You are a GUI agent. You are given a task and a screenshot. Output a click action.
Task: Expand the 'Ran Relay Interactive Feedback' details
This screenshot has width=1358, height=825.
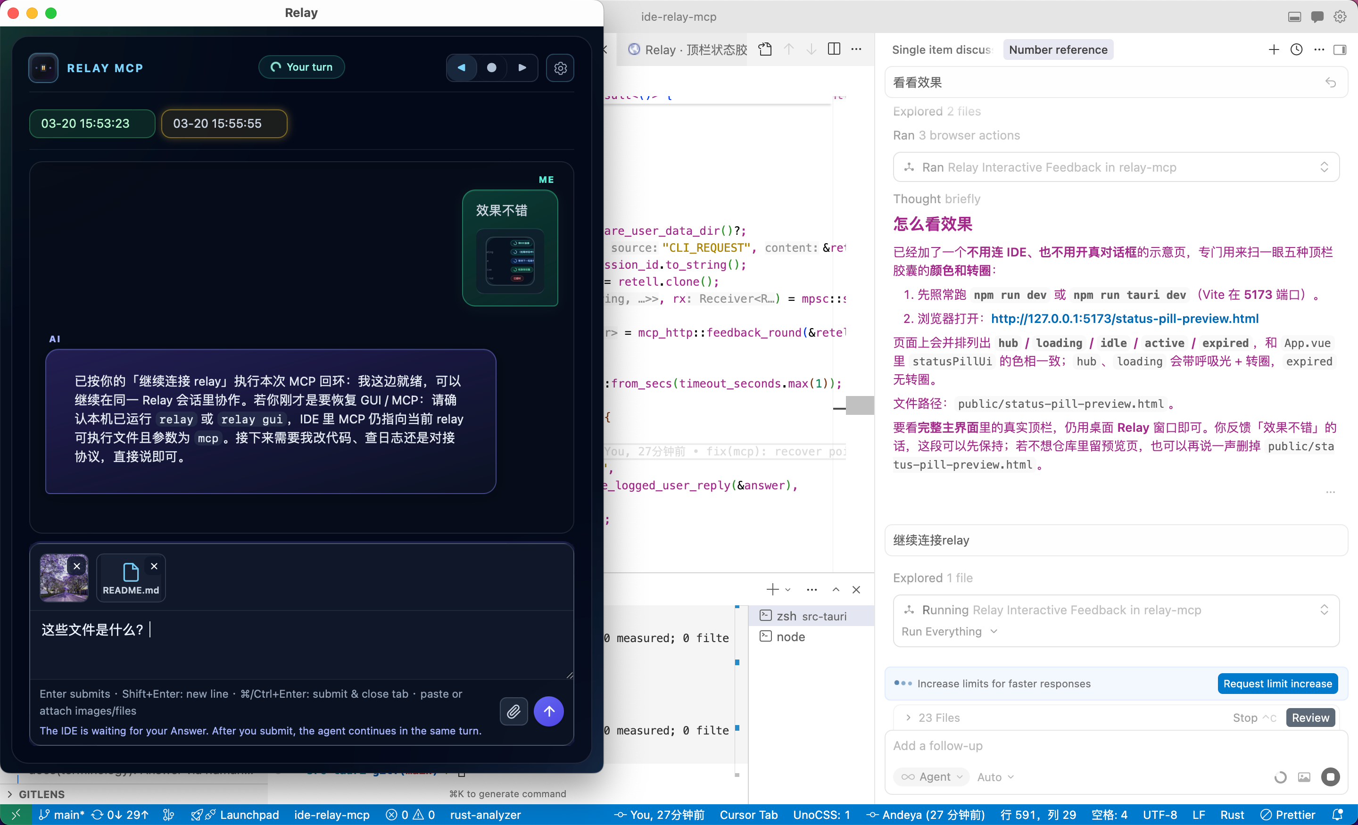point(1325,167)
